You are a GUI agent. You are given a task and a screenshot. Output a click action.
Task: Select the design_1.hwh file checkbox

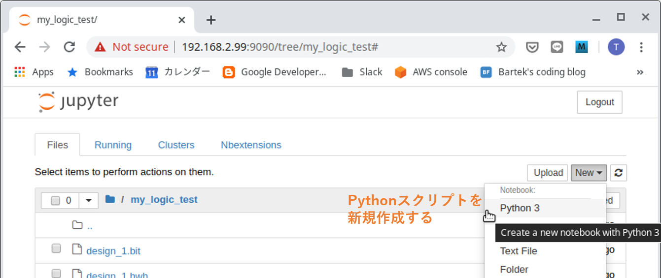pyautogui.click(x=56, y=273)
